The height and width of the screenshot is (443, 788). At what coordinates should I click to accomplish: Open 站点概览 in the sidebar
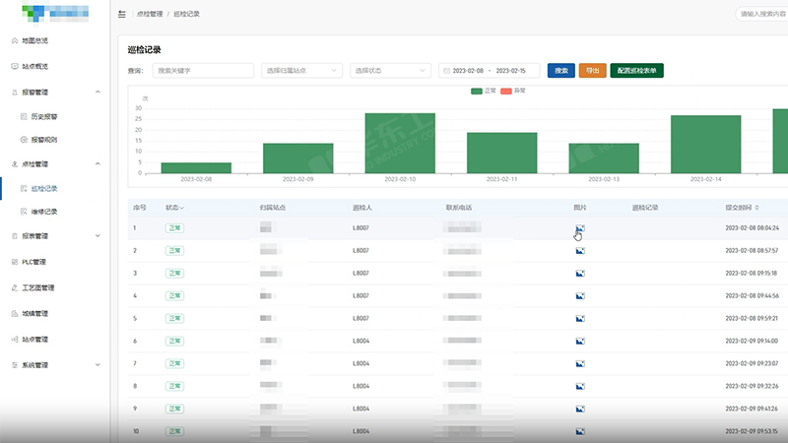[x=34, y=66]
